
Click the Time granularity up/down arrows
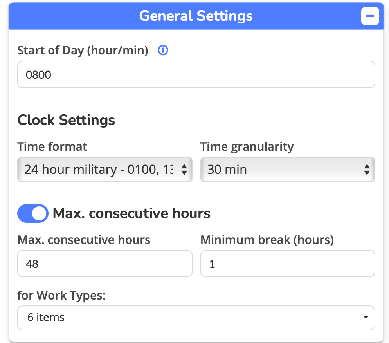(367, 170)
